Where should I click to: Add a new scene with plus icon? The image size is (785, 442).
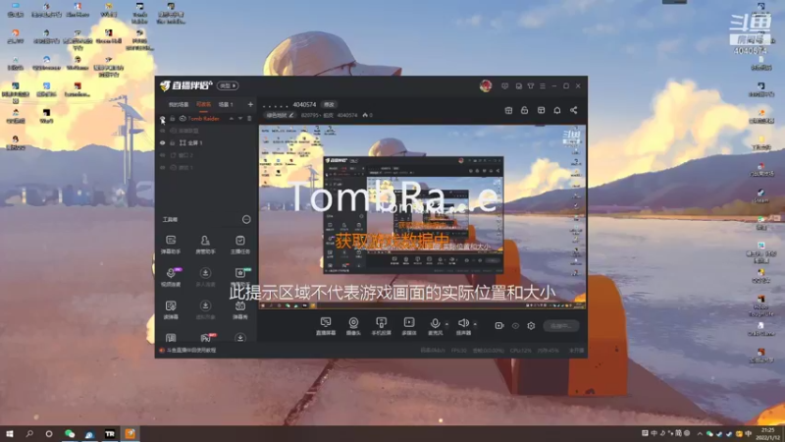pos(250,104)
